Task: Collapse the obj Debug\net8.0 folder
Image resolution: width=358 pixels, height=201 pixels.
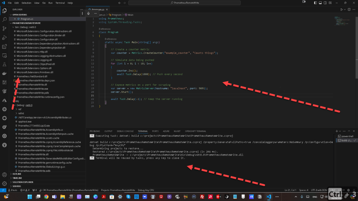Action: click(x=15, y=105)
